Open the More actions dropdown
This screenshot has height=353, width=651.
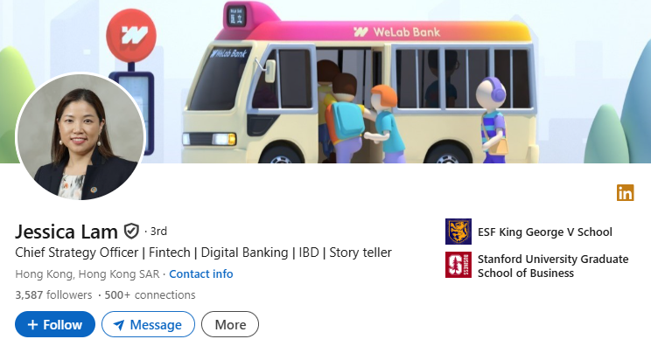click(230, 324)
